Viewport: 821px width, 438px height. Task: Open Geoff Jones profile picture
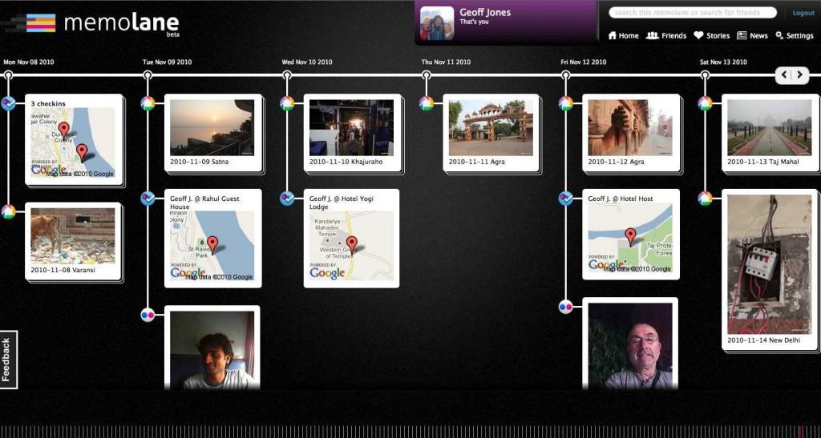[437, 23]
